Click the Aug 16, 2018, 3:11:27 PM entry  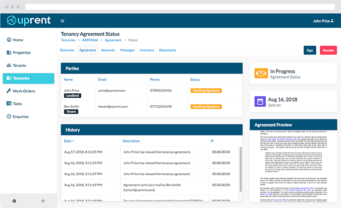coord(83,174)
